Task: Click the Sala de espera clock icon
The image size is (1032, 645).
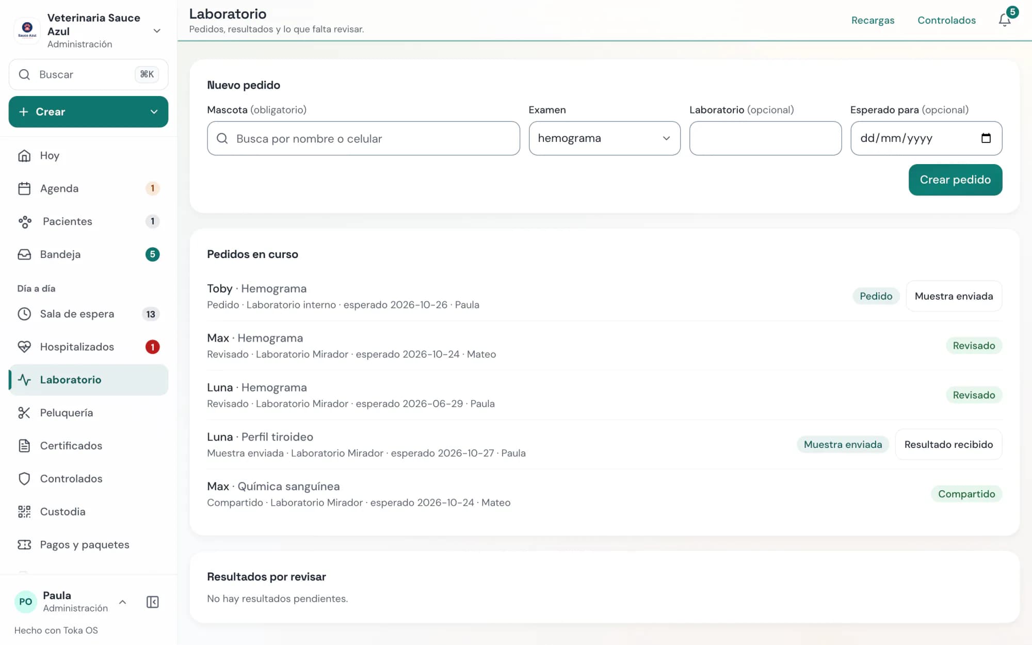Action: 24,314
